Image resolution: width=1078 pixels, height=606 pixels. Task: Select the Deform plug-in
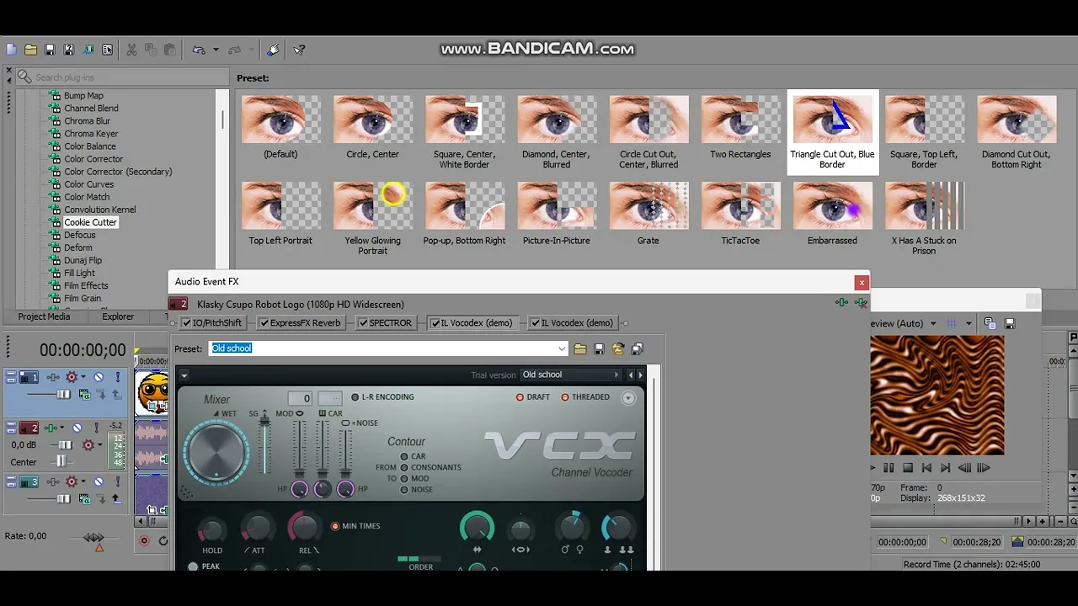coord(77,247)
